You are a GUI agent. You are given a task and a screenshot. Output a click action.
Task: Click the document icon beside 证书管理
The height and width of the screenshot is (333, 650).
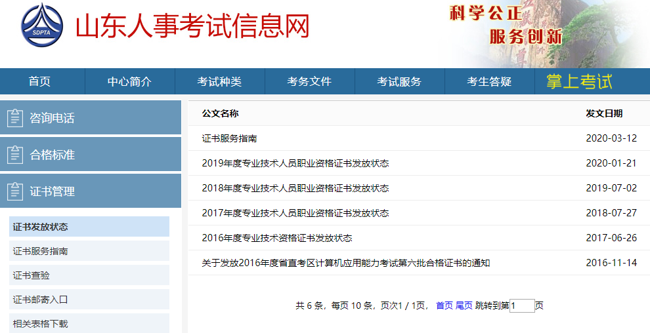pyautogui.click(x=14, y=191)
